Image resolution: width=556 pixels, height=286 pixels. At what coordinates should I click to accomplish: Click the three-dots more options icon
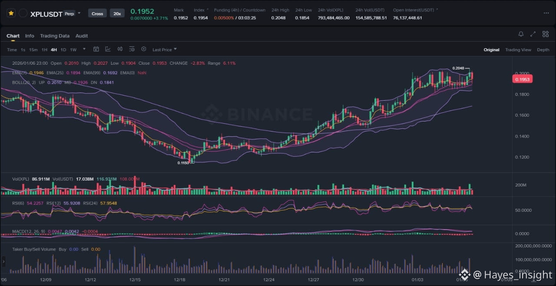click(x=546, y=13)
